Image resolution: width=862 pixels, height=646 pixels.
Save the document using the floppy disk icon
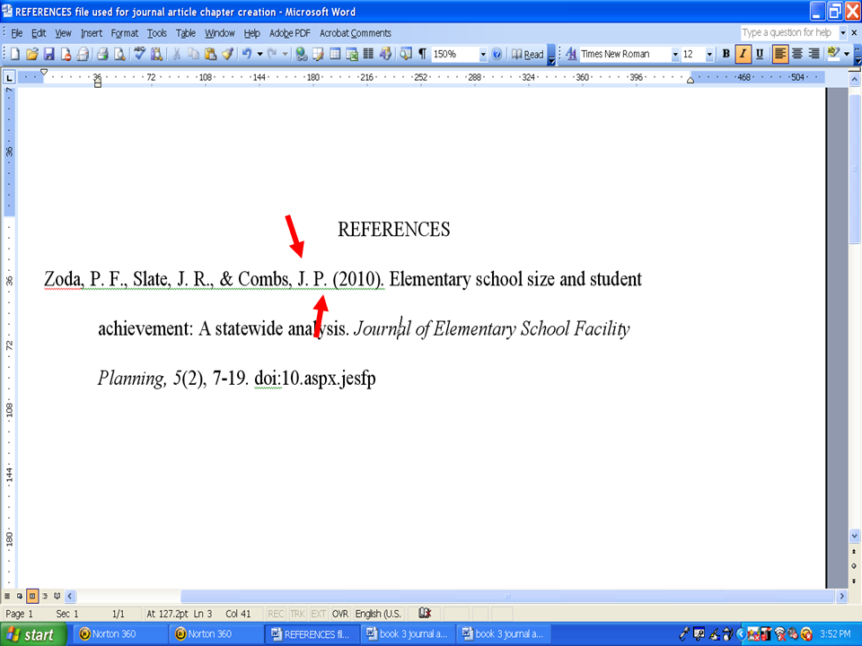48,54
